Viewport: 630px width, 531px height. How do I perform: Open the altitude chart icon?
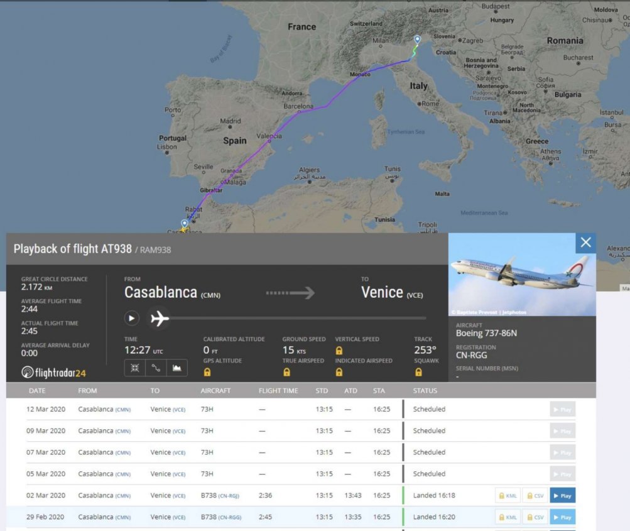[177, 368]
